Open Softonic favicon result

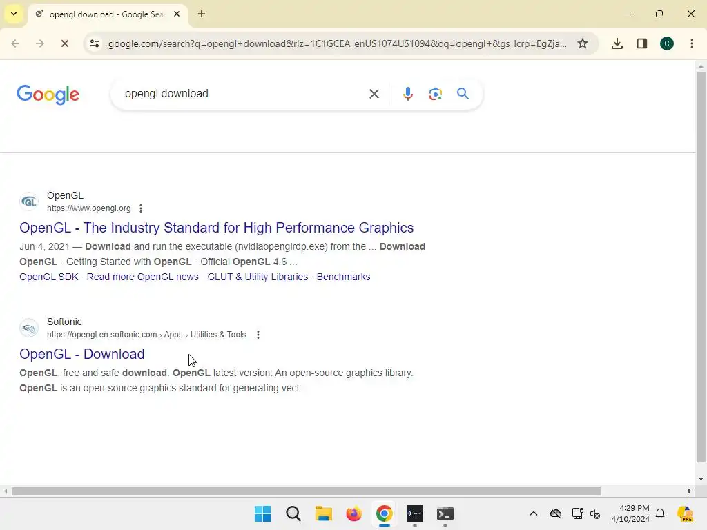29,328
